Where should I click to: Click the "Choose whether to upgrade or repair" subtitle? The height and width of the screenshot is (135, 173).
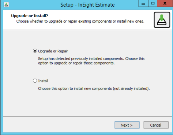click(80, 21)
